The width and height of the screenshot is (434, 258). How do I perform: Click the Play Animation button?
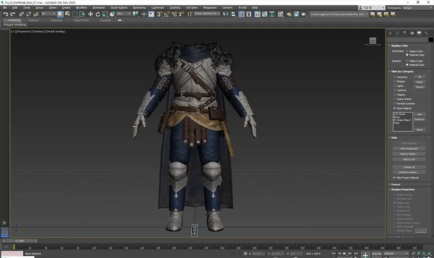[344, 253]
